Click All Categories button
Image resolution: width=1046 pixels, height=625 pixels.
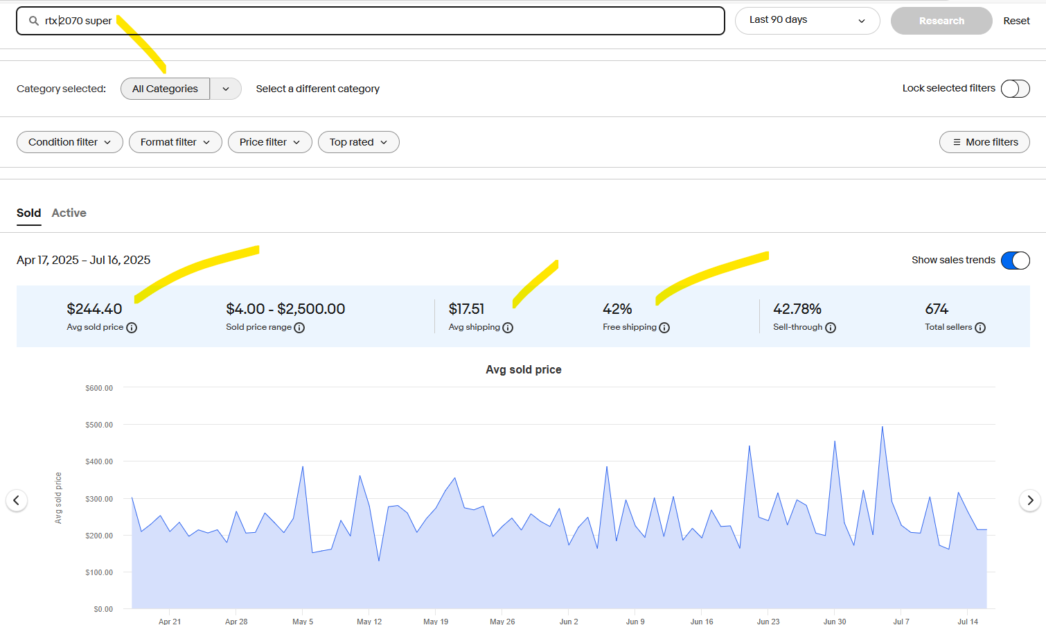pos(165,89)
